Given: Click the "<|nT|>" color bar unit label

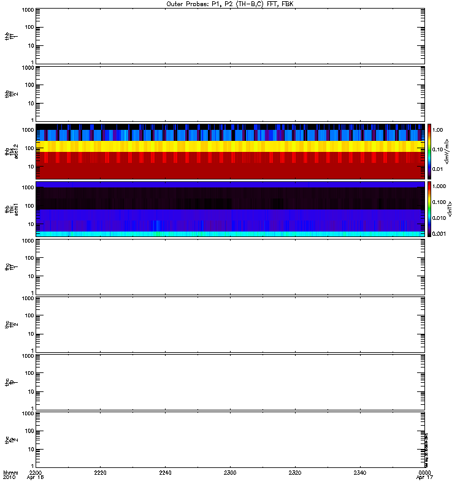Looking at the screenshot, I should pyautogui.click(x=450, y=209).
